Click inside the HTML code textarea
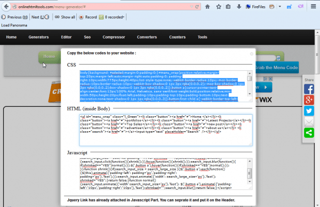320x207 pixels. pyautogui.click(x=166, y=130)
